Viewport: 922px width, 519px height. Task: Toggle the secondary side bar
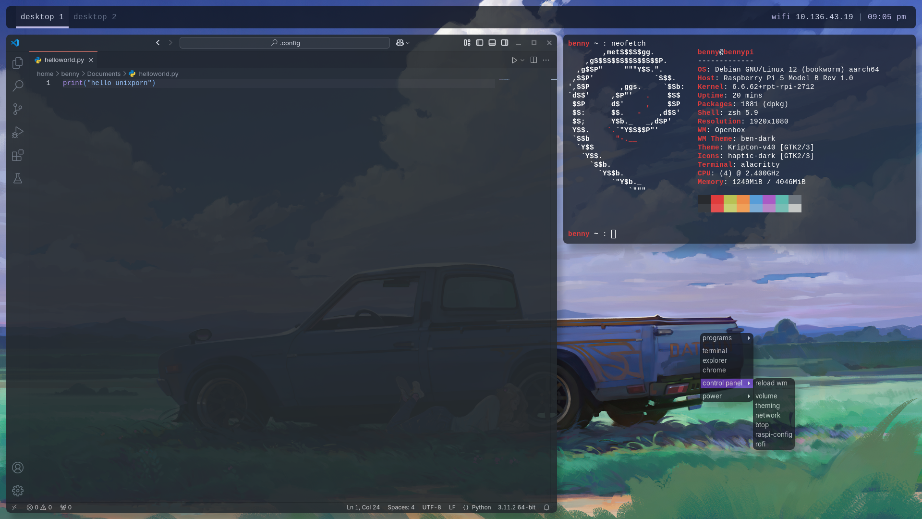tap(505, 43)
